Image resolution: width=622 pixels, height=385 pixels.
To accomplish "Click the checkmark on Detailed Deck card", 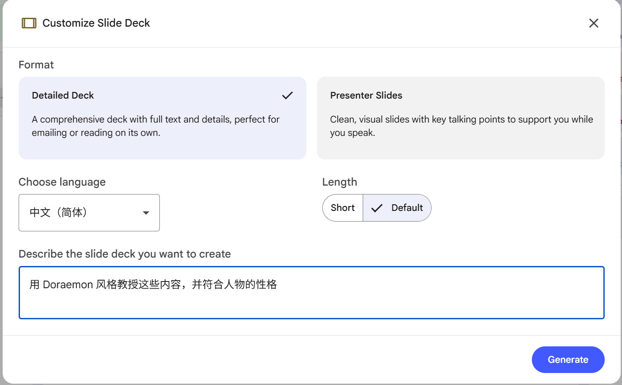I will point(287,95).
